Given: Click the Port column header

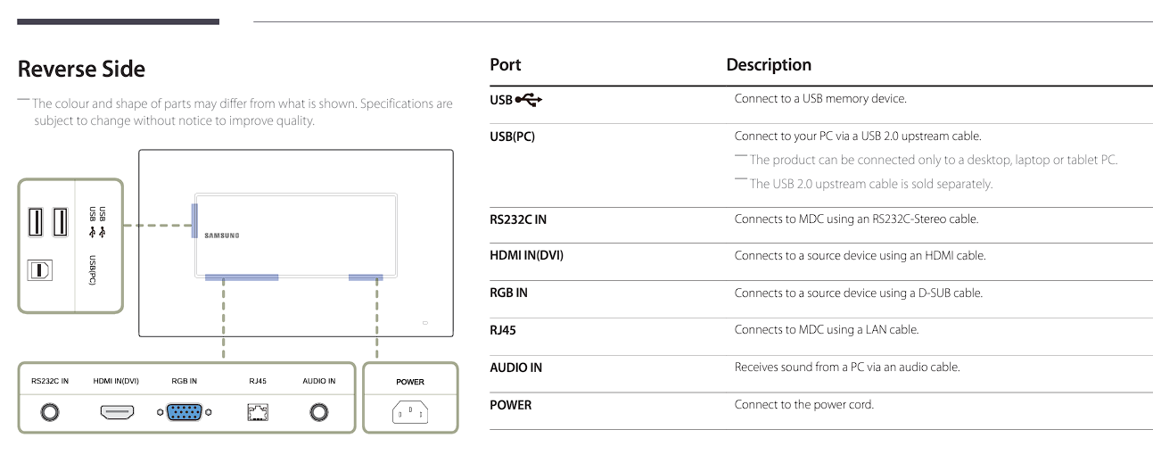Looking at the screenshot, I should point(505,64).
